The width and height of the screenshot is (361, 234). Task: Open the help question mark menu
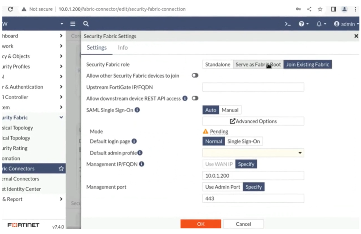[304, 24]
